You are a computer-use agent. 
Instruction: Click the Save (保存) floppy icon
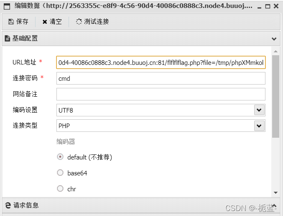[x=11, y=21]
